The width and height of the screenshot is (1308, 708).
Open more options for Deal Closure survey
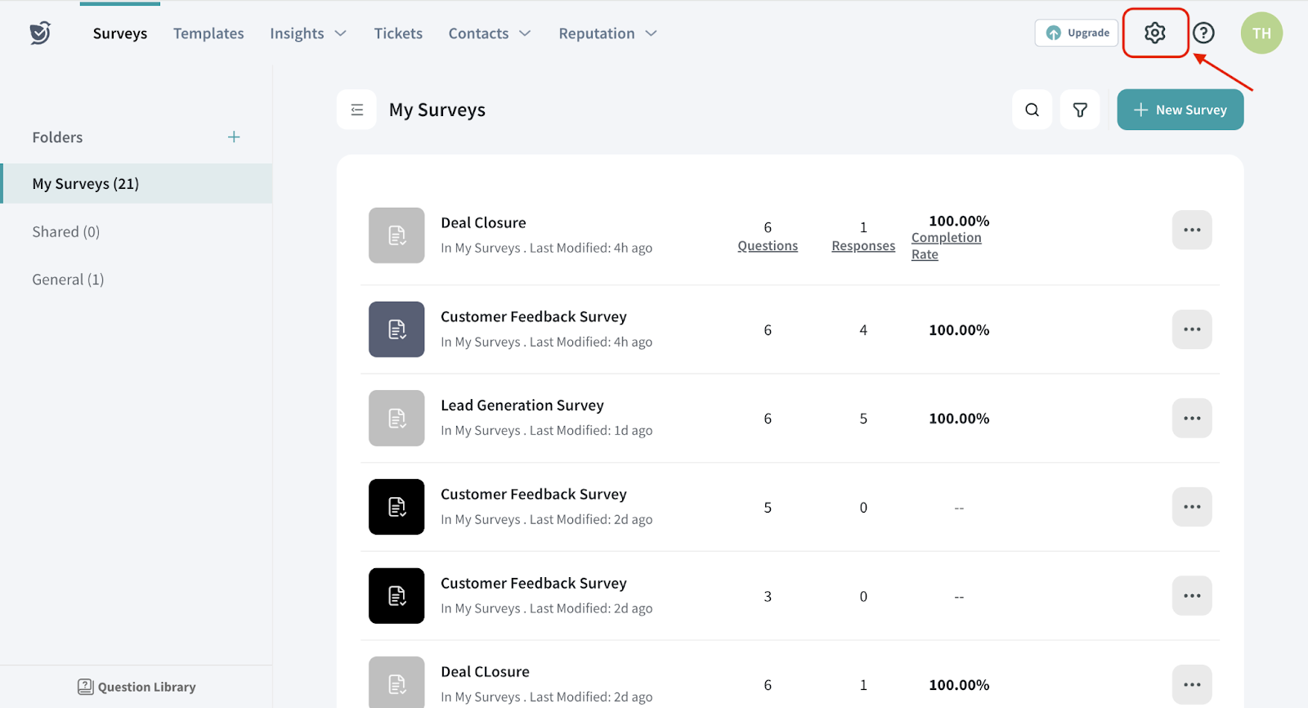pos(1192,230)
